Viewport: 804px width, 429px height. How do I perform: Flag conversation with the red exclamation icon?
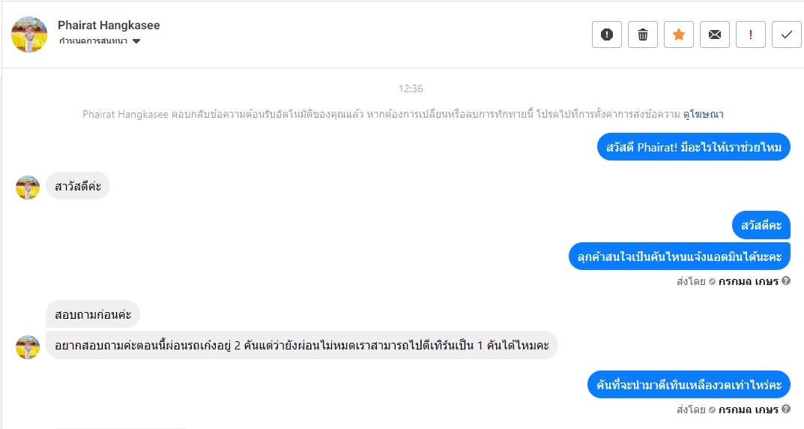(751, 34)
